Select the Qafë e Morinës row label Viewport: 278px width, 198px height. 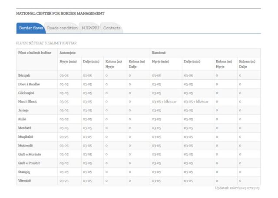(30, 154)
